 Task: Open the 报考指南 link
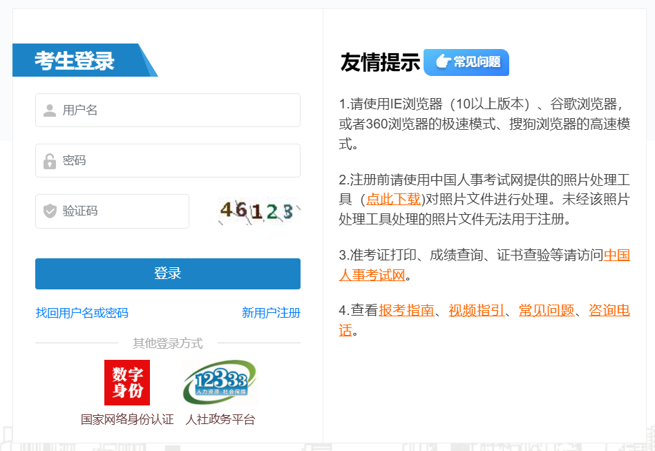click(x=406, y=310)
